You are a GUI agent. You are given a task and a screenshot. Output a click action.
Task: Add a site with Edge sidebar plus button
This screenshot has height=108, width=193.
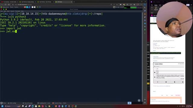pos(145,33)
